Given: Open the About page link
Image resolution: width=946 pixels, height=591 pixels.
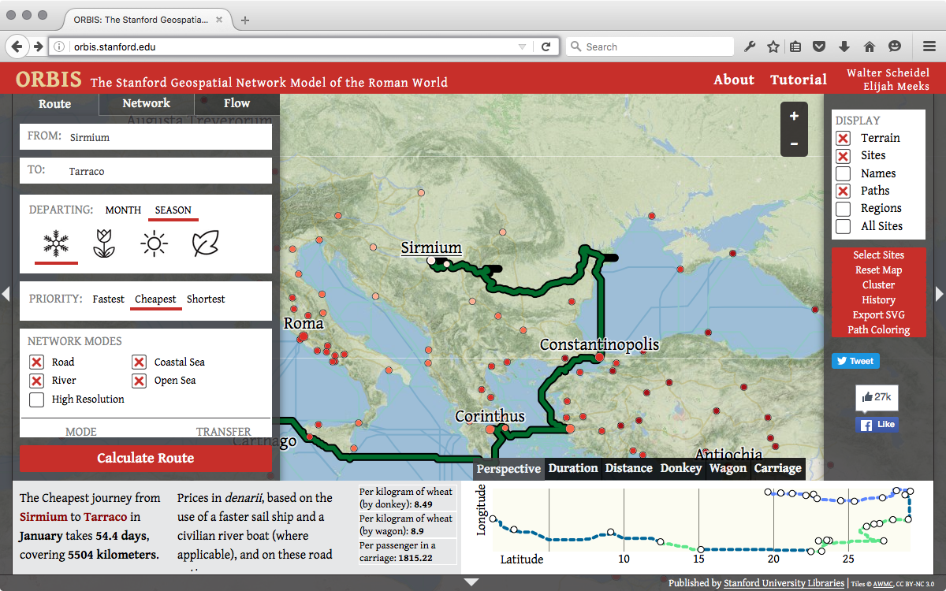Looking at the screenshot, I should click(x=734, y=80).
